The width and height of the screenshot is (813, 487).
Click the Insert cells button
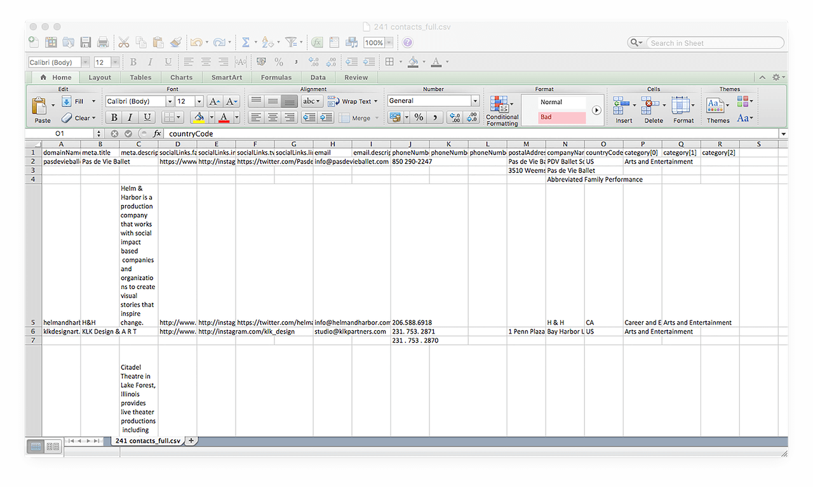point(624,110)
